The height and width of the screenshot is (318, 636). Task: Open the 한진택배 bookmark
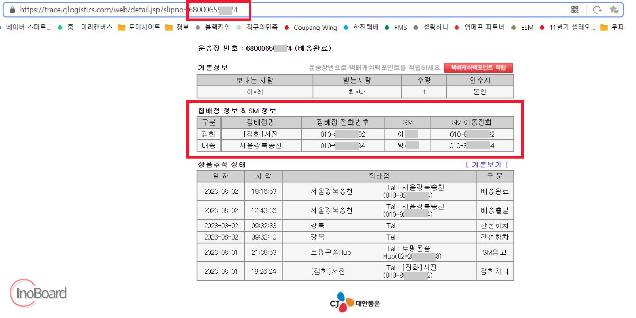[x=361, y=27]
